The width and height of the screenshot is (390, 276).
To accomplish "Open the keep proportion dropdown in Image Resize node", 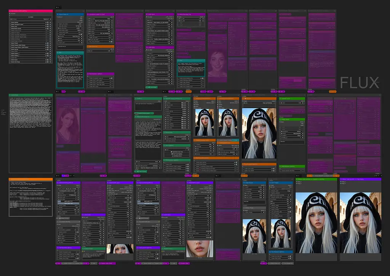I will coord(292,133).
